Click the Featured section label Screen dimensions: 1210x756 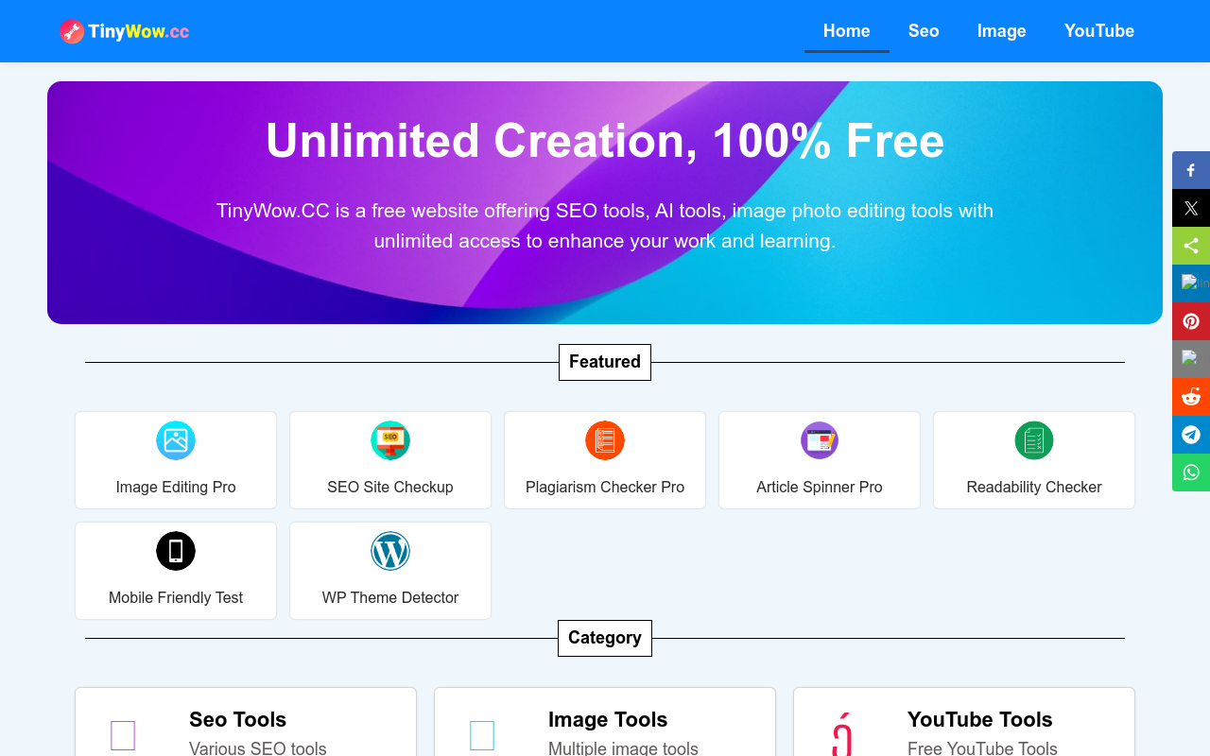tap(605, 362)
